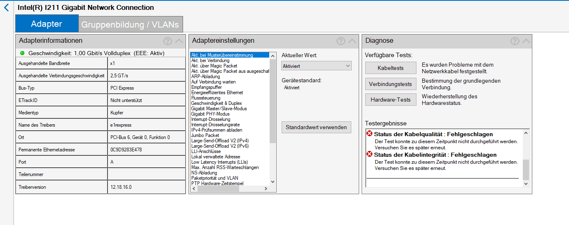
Task: Select NS-Abladung setting
Action: 230,173
